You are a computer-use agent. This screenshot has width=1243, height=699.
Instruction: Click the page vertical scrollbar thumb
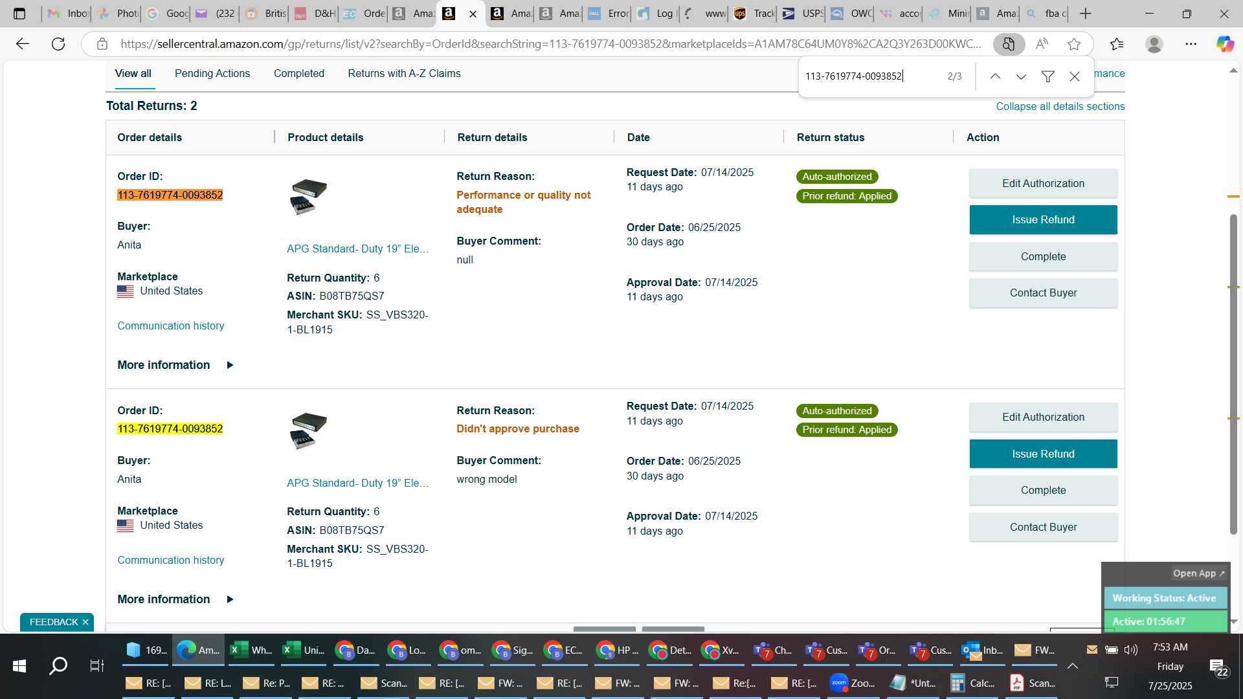pos(1233,373)
